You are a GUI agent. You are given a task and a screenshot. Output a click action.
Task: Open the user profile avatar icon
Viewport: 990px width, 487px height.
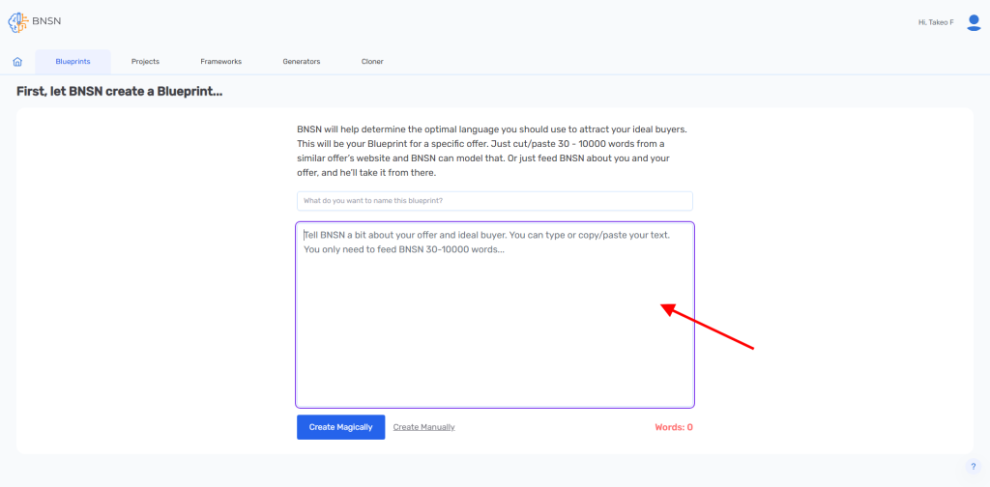click(974, 23)
